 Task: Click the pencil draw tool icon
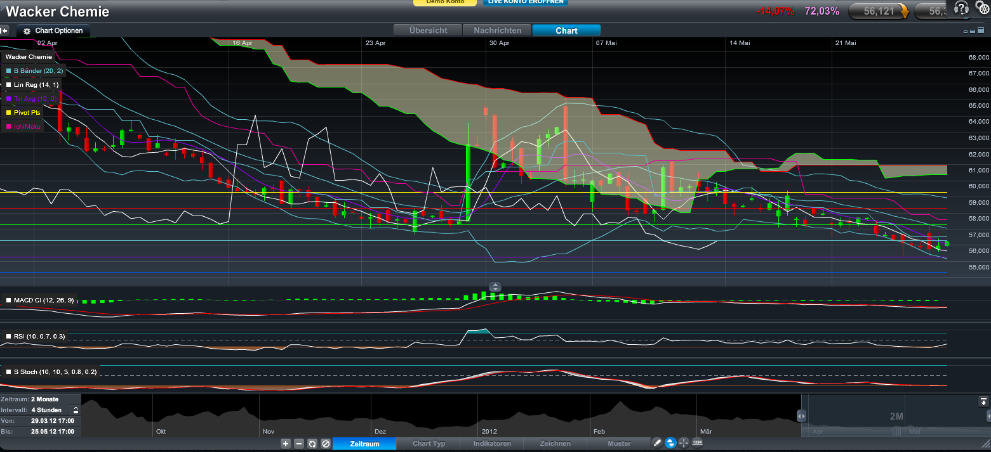tap(658, 443)
